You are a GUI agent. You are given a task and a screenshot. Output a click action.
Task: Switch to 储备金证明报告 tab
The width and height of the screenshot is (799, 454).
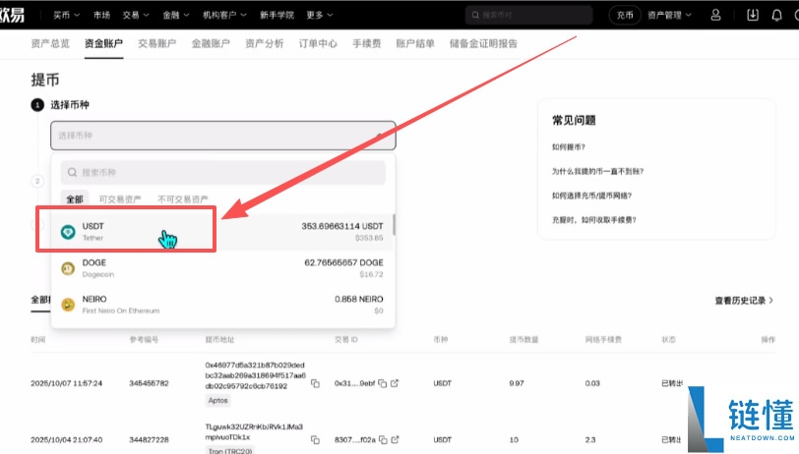click(x=483, y=44)
